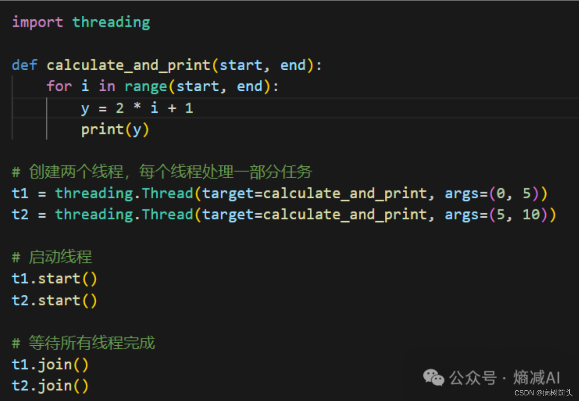580x401 pixels.
Task: Click the comment '# 启动线程'
Action: pos(52,257)
